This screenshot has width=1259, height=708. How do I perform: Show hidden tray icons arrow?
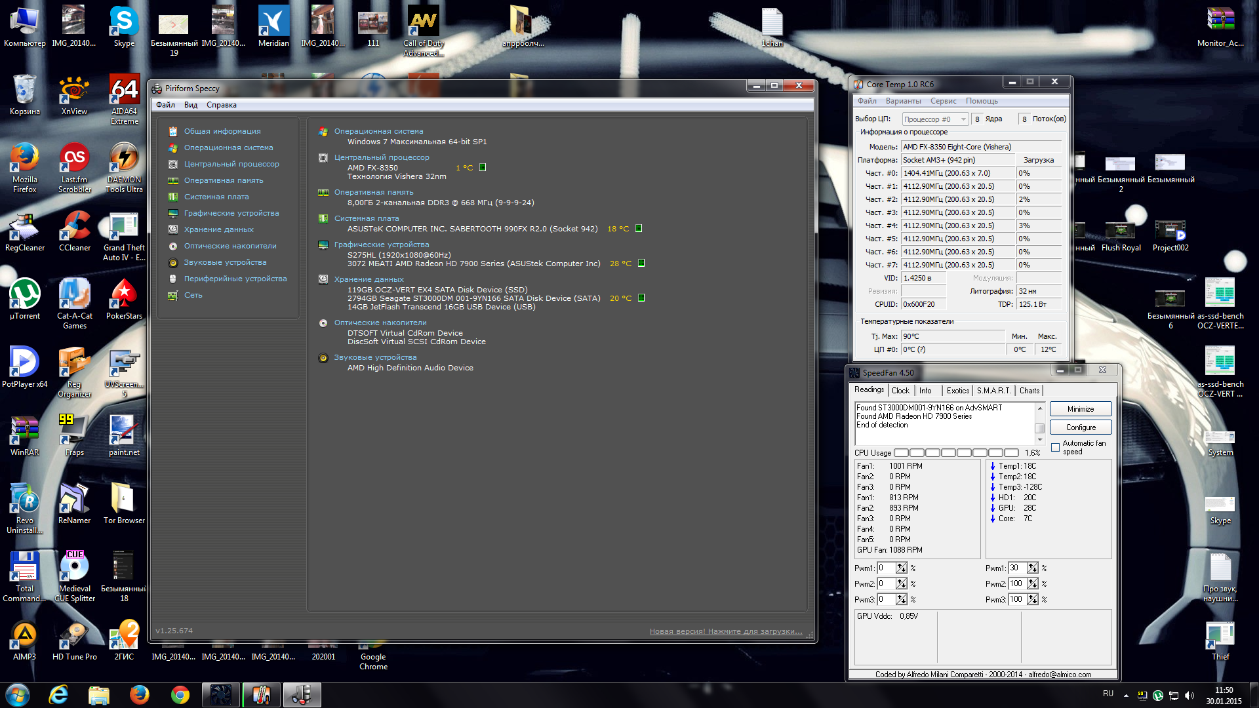coord(1126,695)
